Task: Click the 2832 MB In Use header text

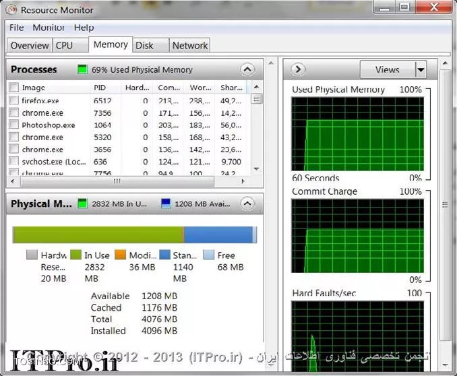Action: point(119,203)
